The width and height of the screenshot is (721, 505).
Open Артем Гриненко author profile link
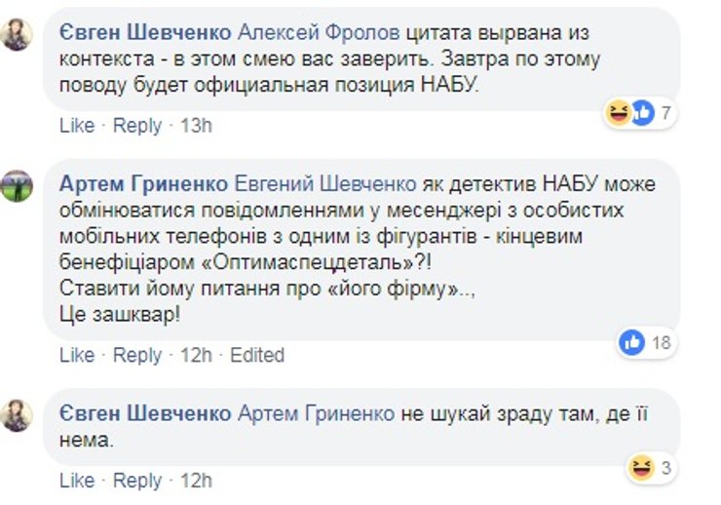pos(144,184)
